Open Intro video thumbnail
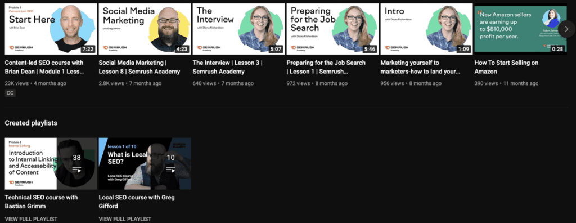Viewport: 576px width, 223px height. point(426,29)
